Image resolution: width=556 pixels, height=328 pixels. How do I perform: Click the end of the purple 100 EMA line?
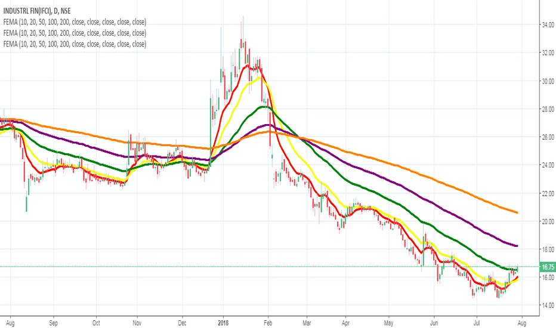517,246
